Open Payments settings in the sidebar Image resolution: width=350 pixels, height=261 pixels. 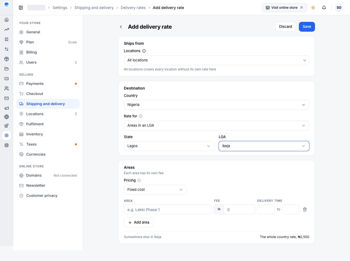48,84
